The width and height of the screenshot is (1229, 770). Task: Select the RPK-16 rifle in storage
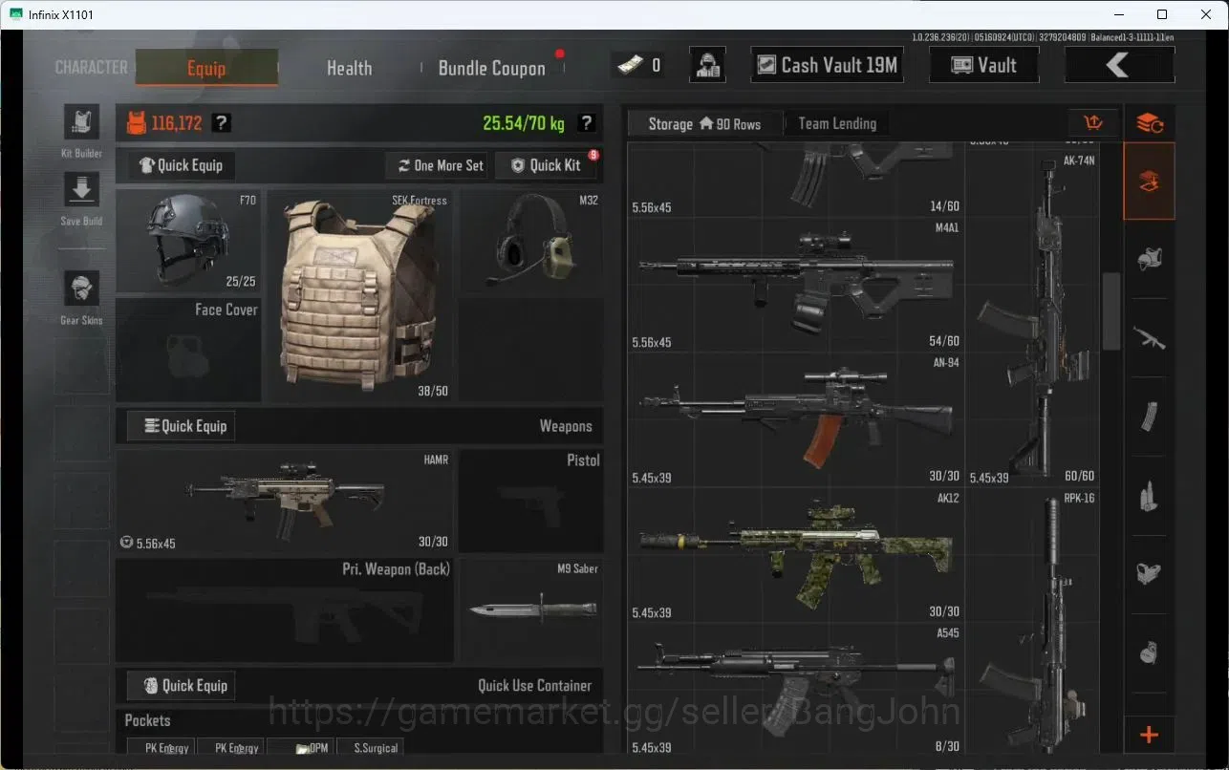(x=1032, y=622)
